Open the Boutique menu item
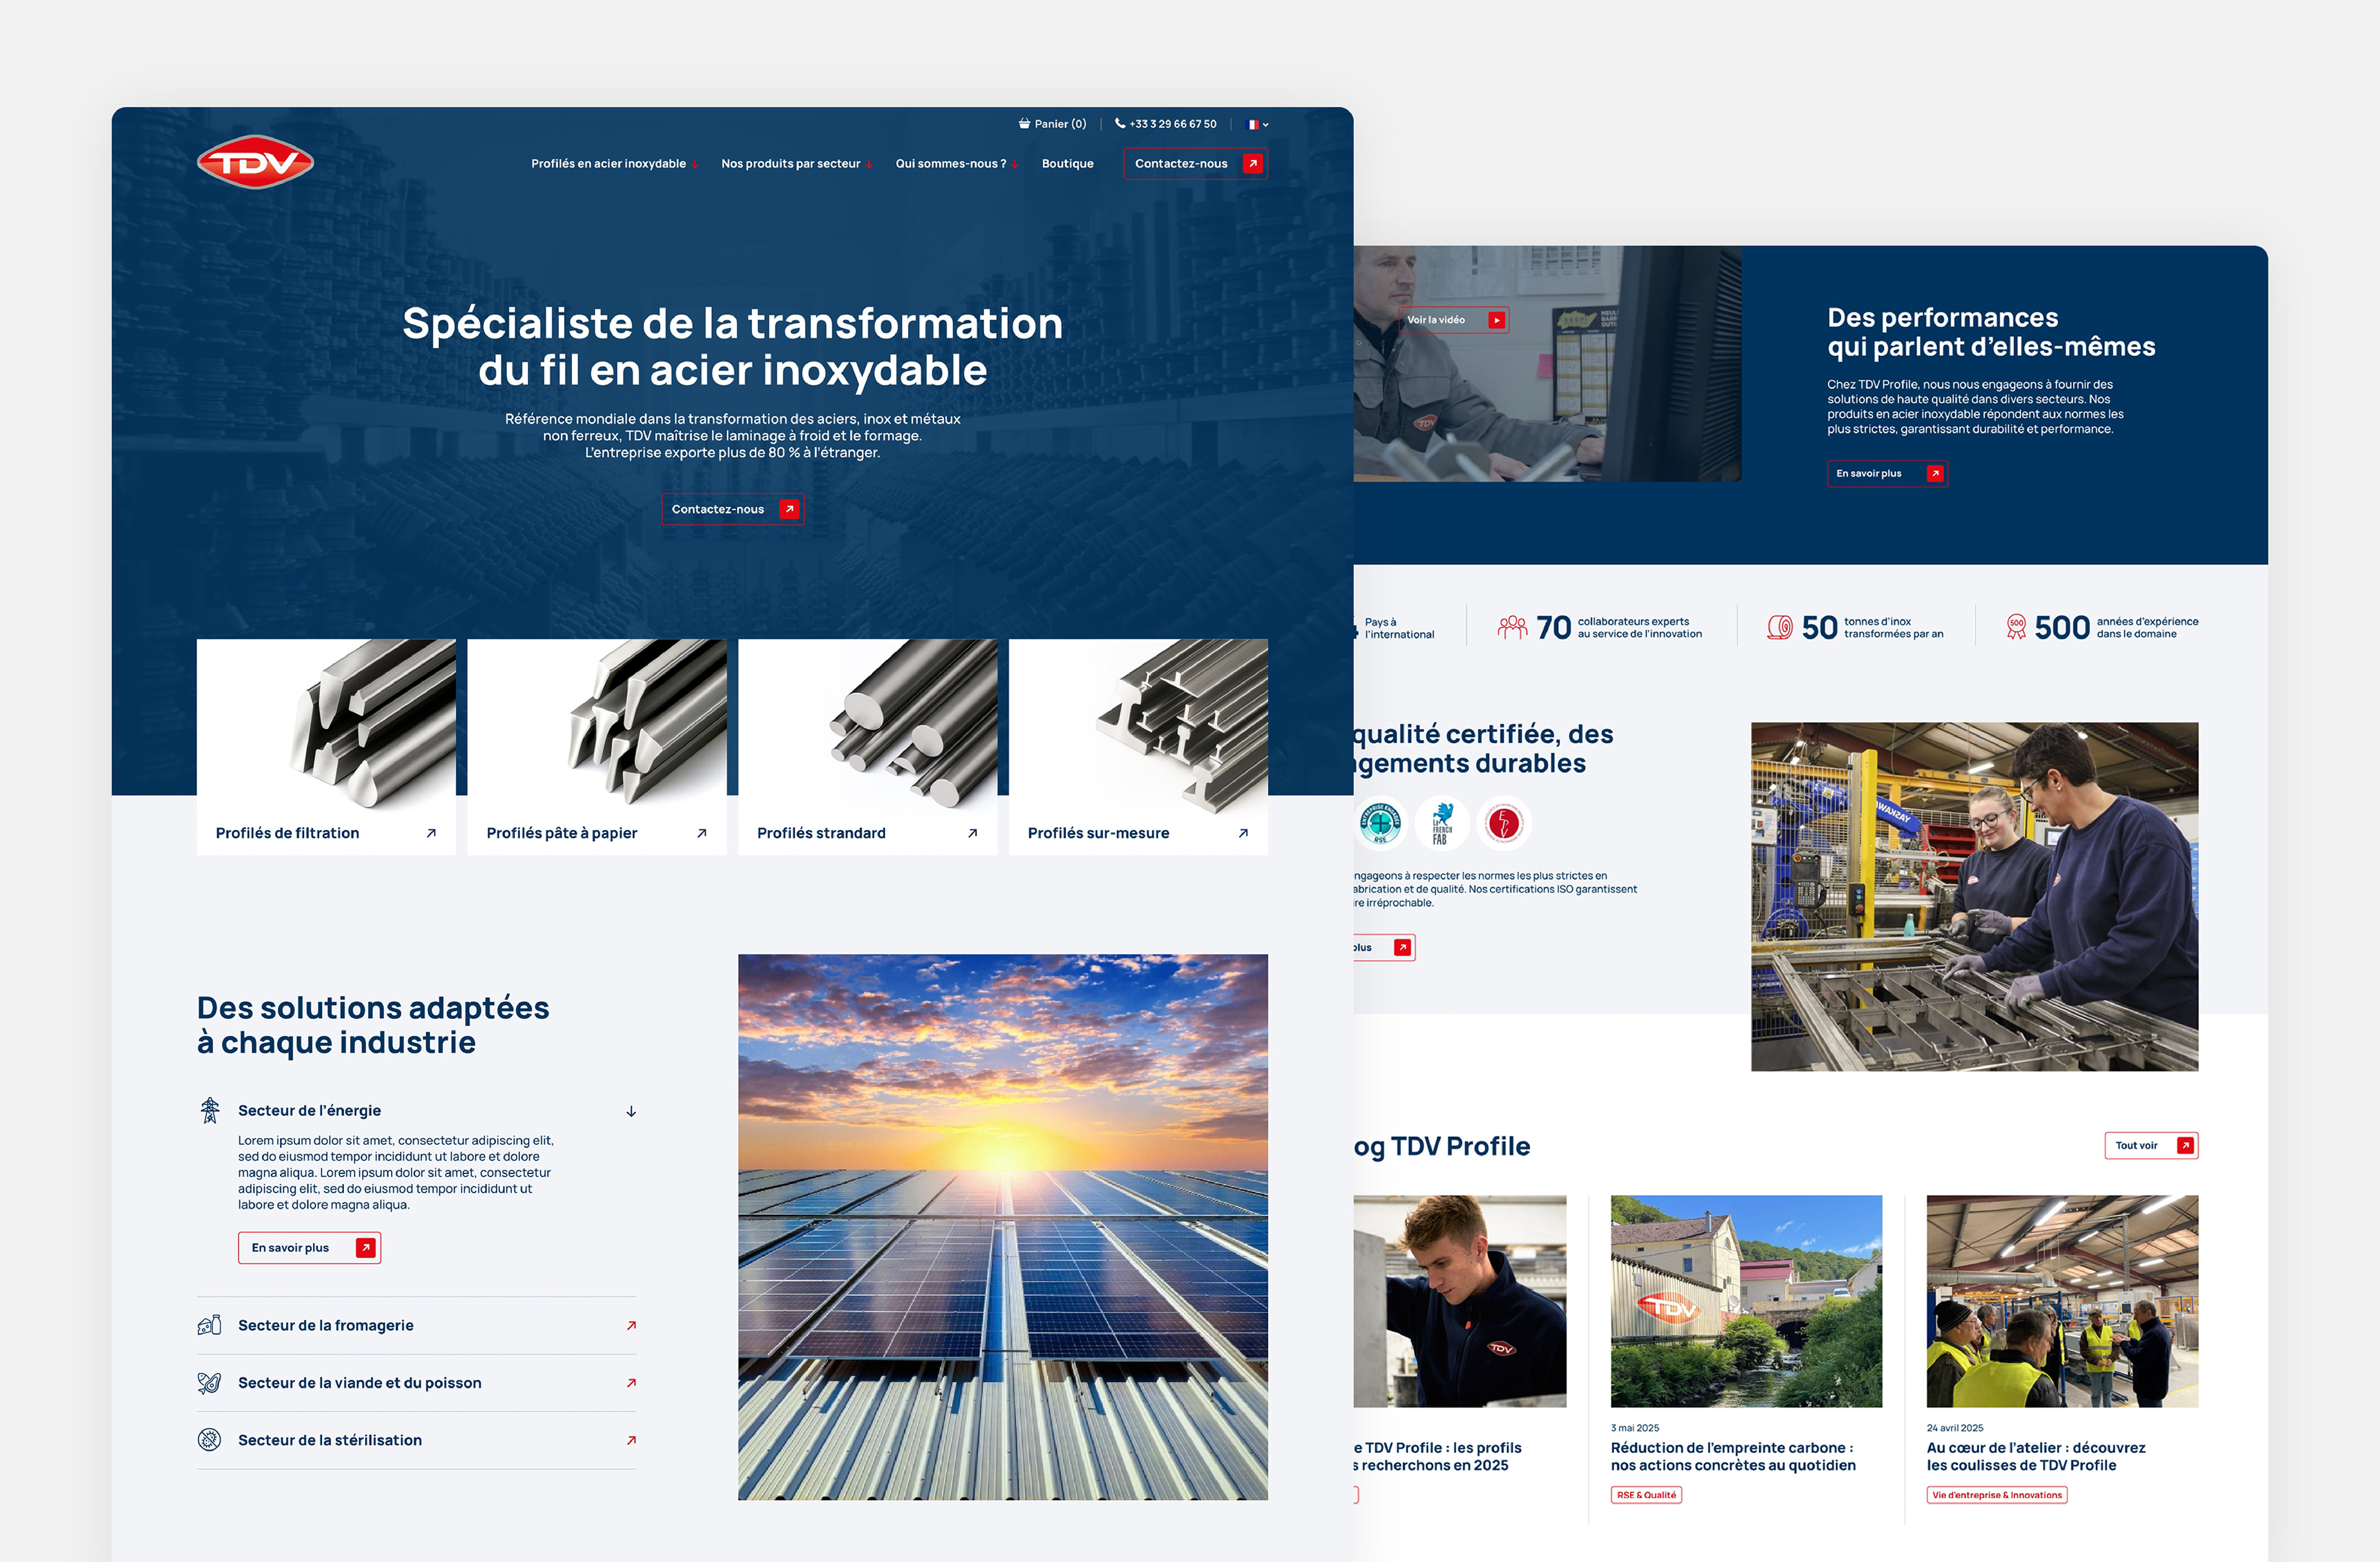 [x=1067, y=164]
